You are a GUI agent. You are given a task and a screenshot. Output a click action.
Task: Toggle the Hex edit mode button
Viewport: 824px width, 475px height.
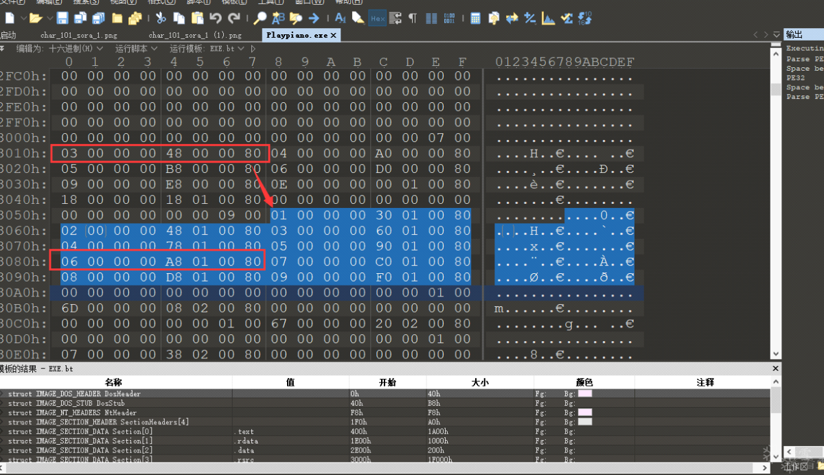tap(378, 18)
